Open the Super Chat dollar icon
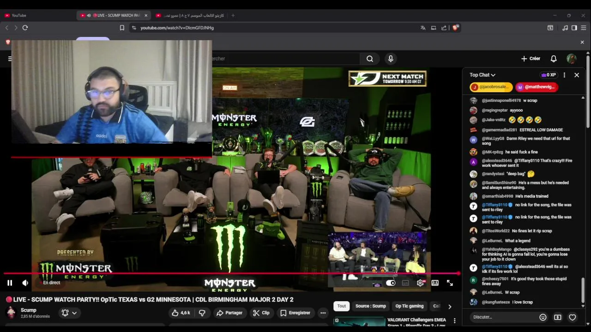Viewport: 591px width, 332px height. pyautogui.click(x=558, y=317)
